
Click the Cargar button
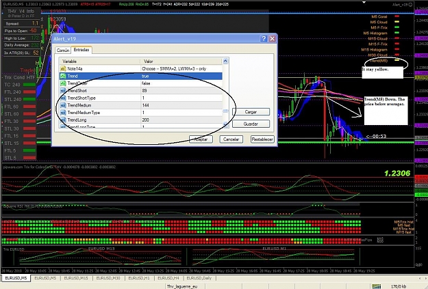point(251,112)
